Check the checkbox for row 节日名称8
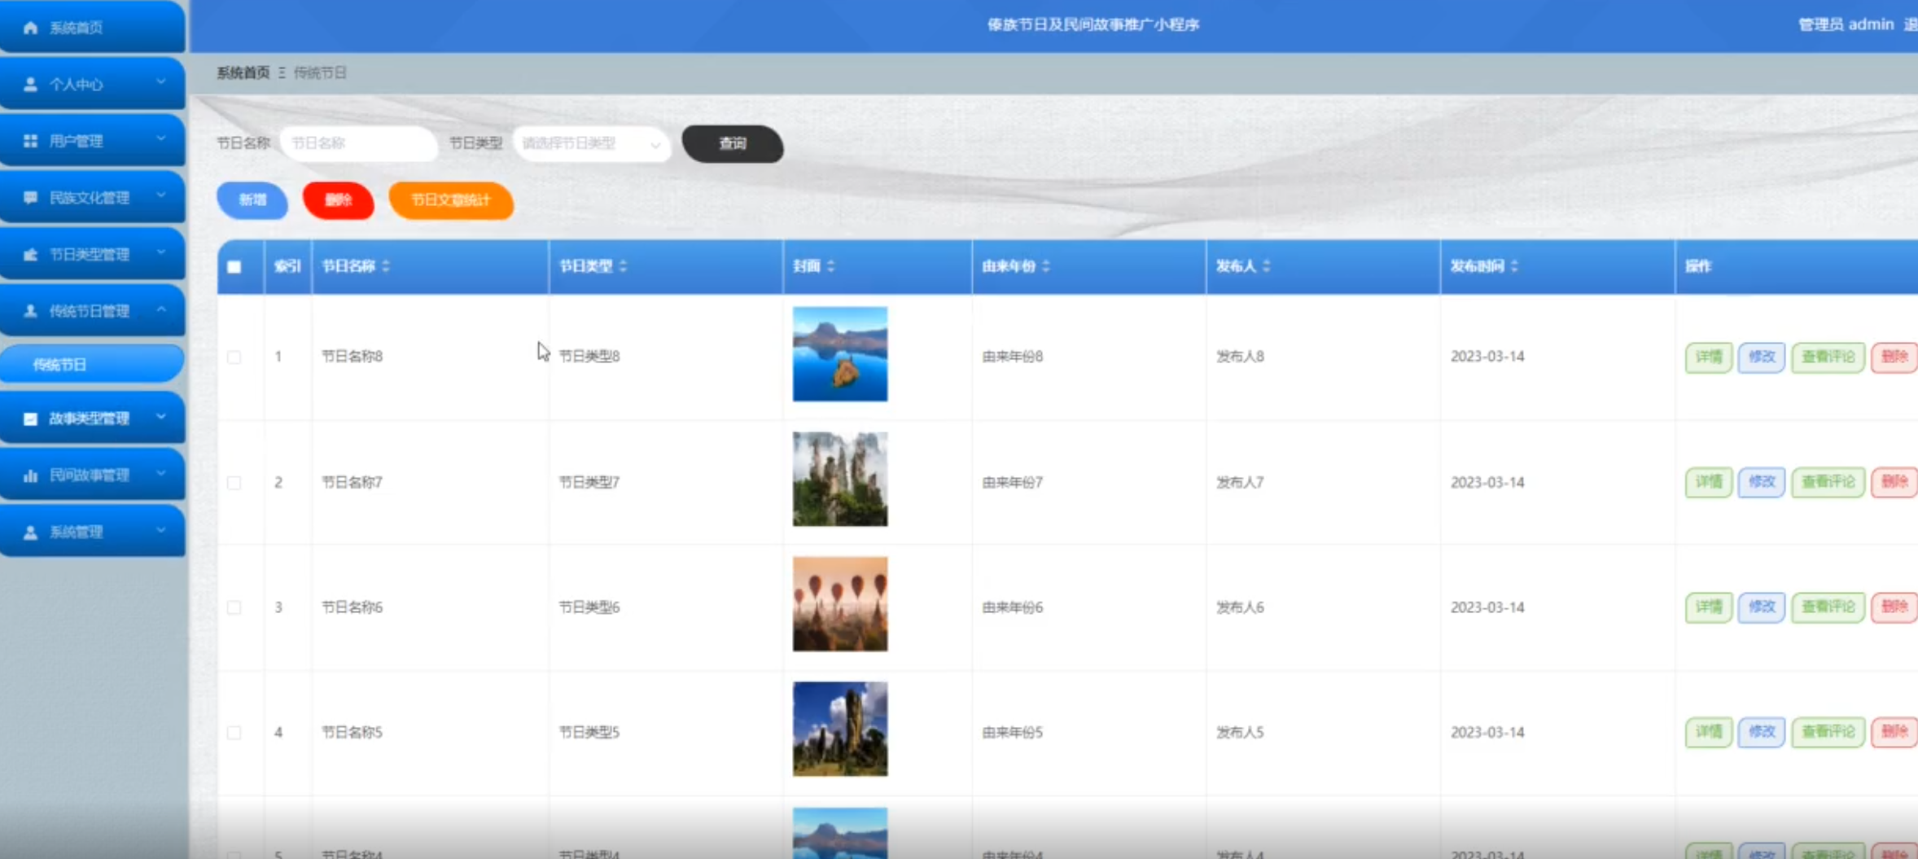 234,357
